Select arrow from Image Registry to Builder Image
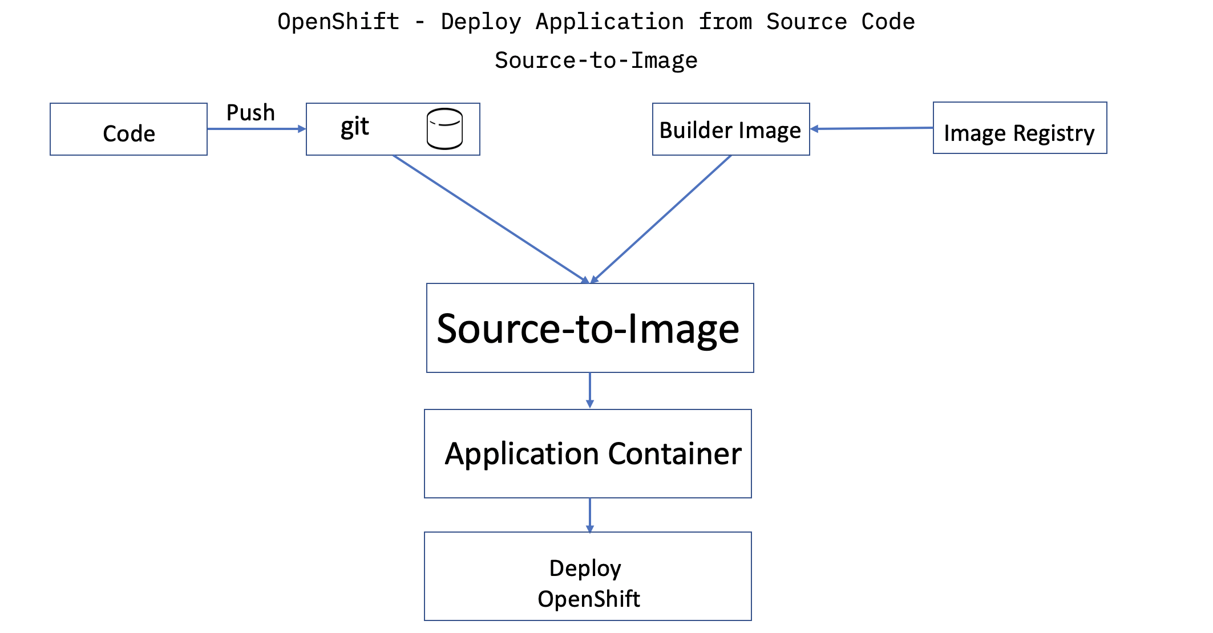Screen dimensions: 1213x633 pos(871,128)
